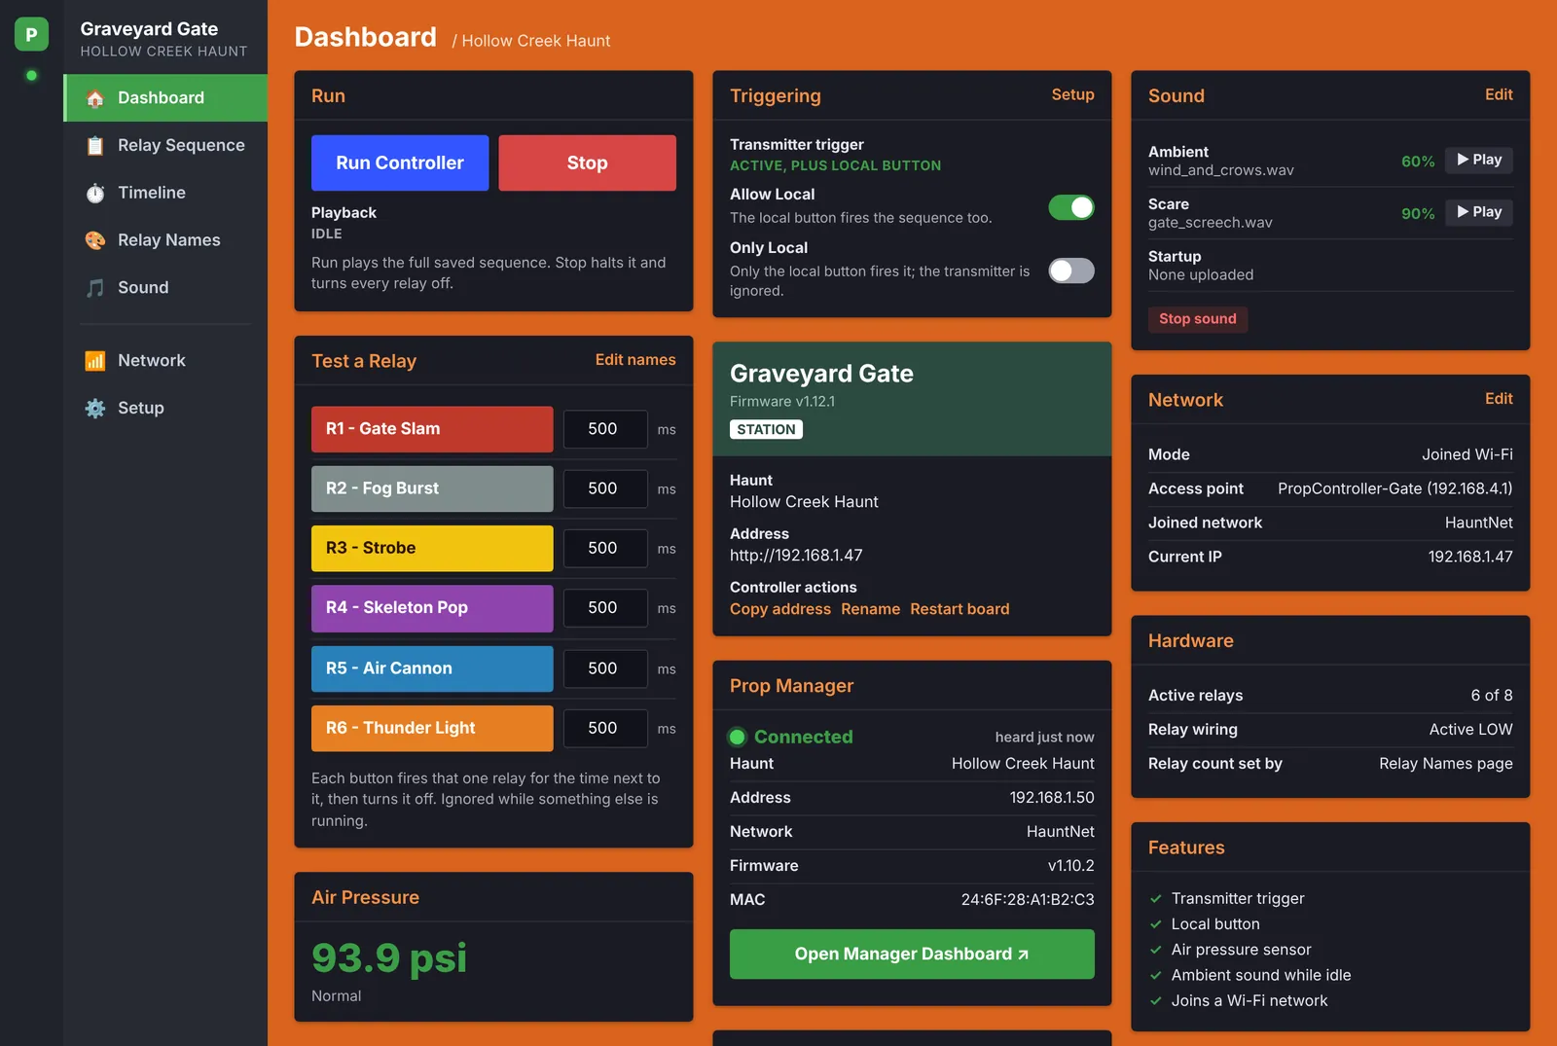This screenshot has height=1046, width=1557.
Task: Click the R6 Thunder Light duration field
Action: click(x=605, y=728)
